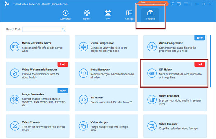This screenshot has height=139, width=216.
Task: Switch to the Ripper tab
Action: [x=87, y=15]
